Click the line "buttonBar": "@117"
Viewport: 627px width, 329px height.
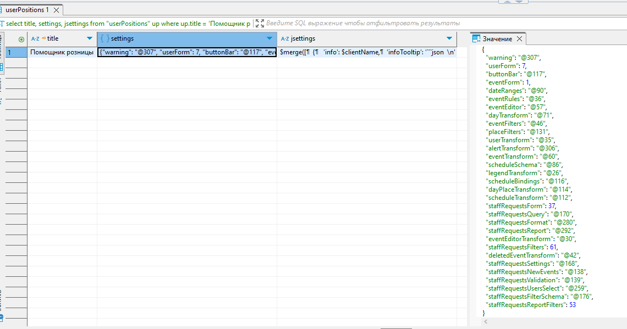[x=516, y=74]
